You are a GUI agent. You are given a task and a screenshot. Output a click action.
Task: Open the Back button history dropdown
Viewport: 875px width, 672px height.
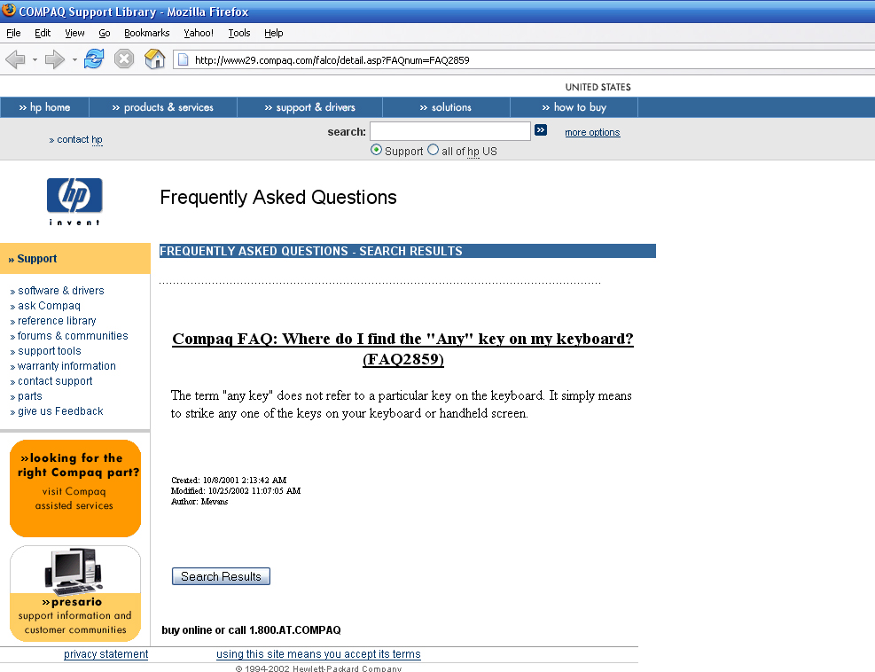35,59
